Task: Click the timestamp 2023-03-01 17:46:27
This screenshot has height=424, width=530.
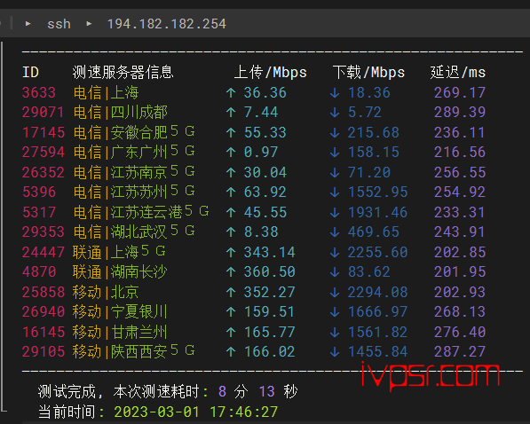Action: click(195, 412)
